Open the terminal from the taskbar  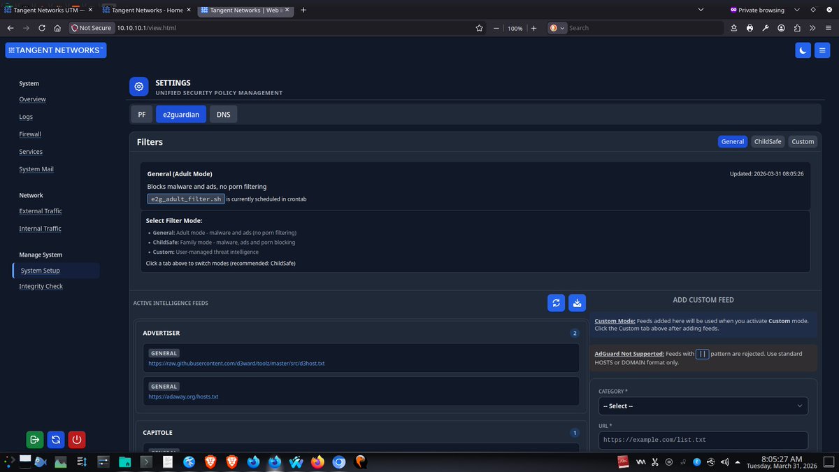(x=146, y=462)
